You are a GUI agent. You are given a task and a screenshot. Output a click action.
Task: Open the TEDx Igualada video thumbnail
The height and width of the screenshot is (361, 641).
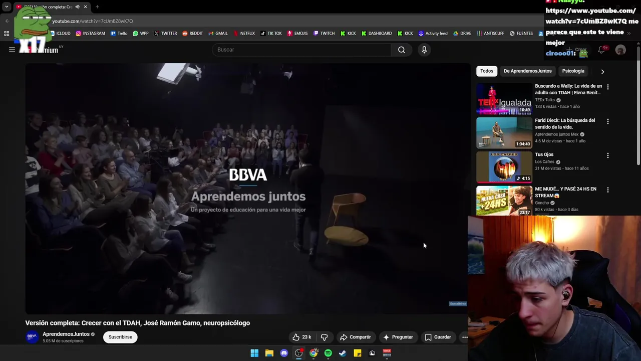tap(504, 99)
